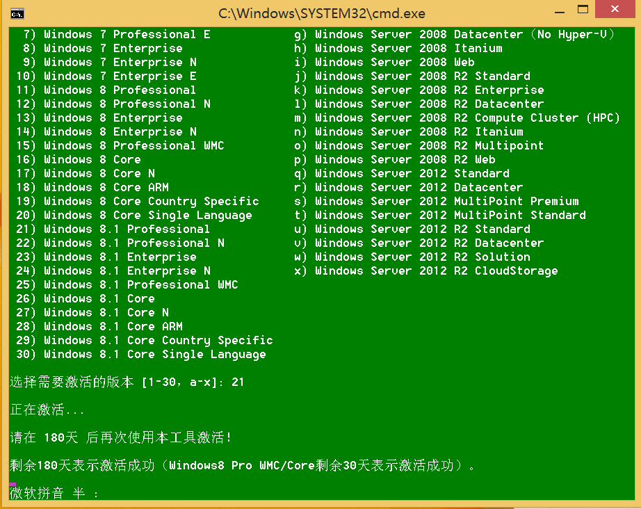641x509 pixels.
Task: Click line 16) Windows 8 Core
Action: pyautogui.click(x=79, y=159)
